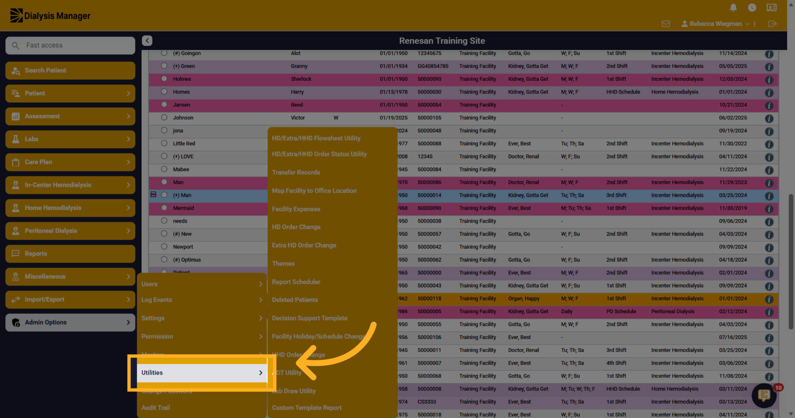Open info icon for Jansen row

coord(769,106)
